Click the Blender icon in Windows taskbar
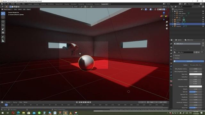 tap(65, 113)
